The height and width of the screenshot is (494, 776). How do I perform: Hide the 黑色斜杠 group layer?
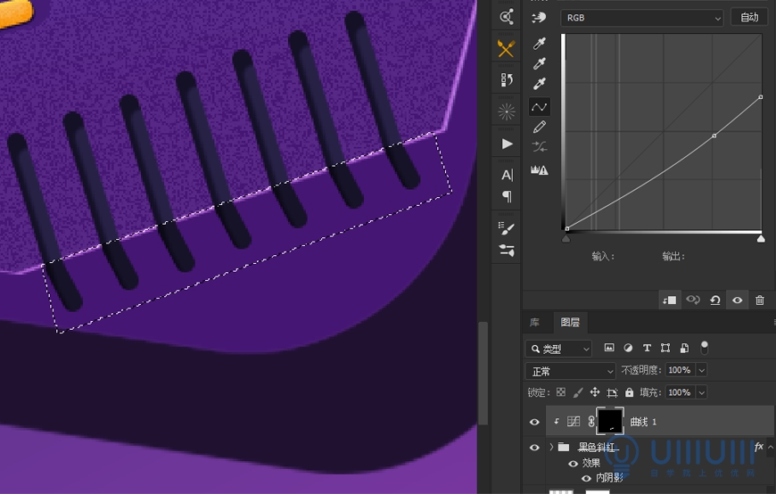(x=534, y=448)
